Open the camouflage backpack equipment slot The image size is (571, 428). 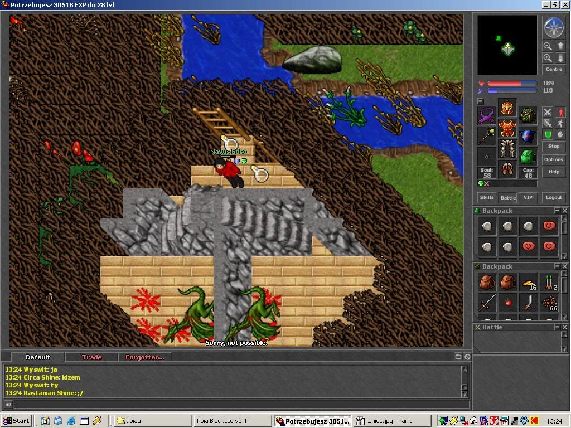click(528, 116)
